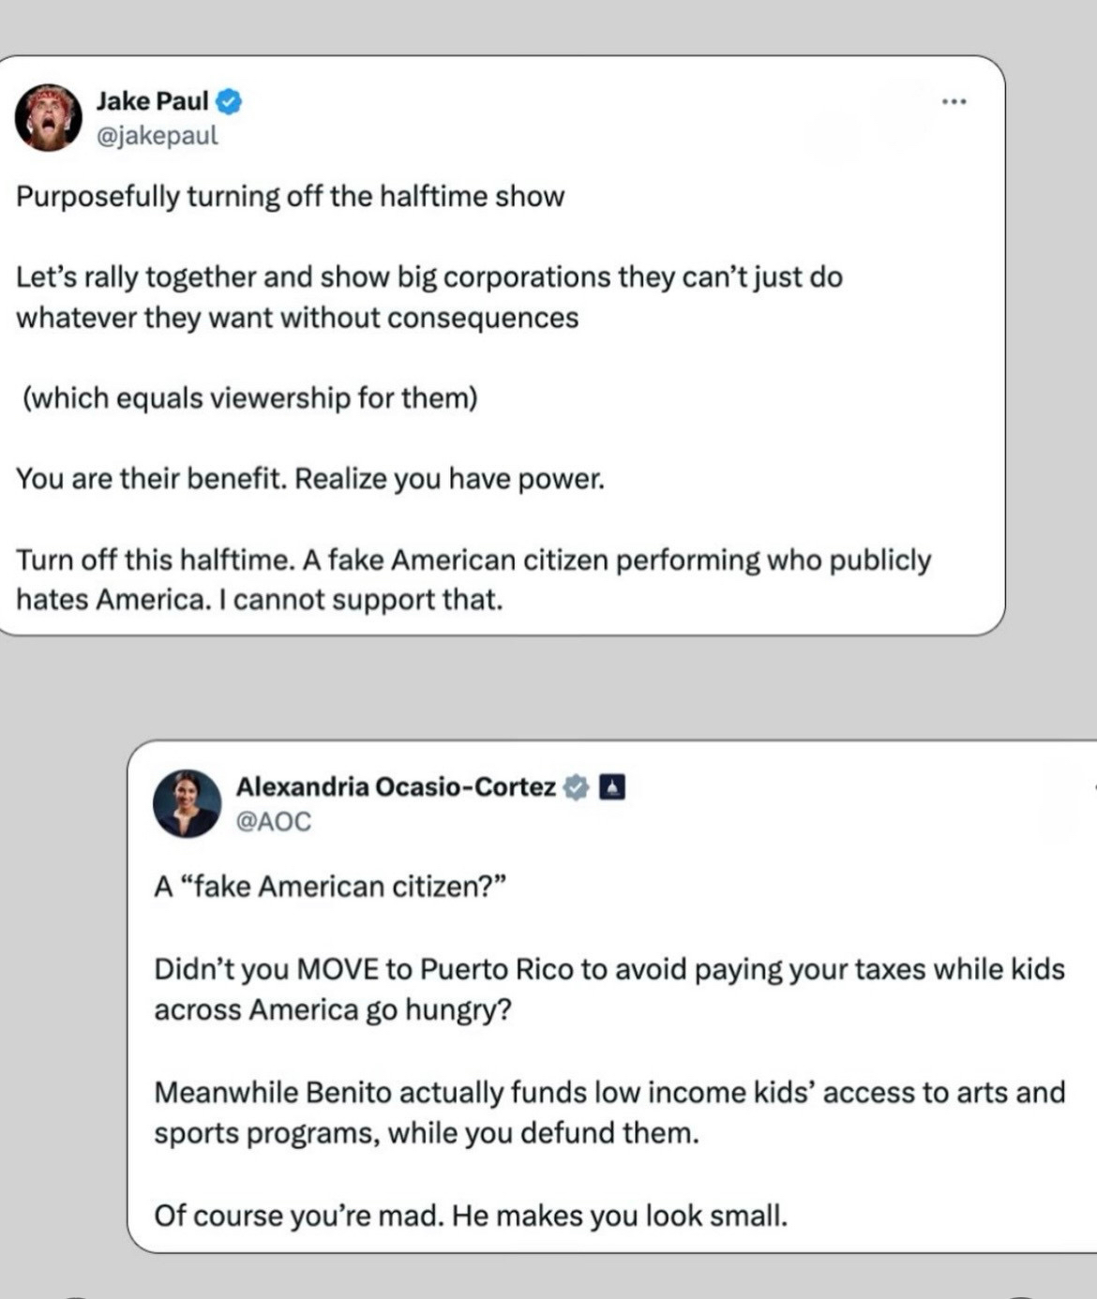The width and height of the screenshot is (1097, 1299).
Task: Click the line beginning "Turn off this halftime"
Action: (x=473, y=560)
